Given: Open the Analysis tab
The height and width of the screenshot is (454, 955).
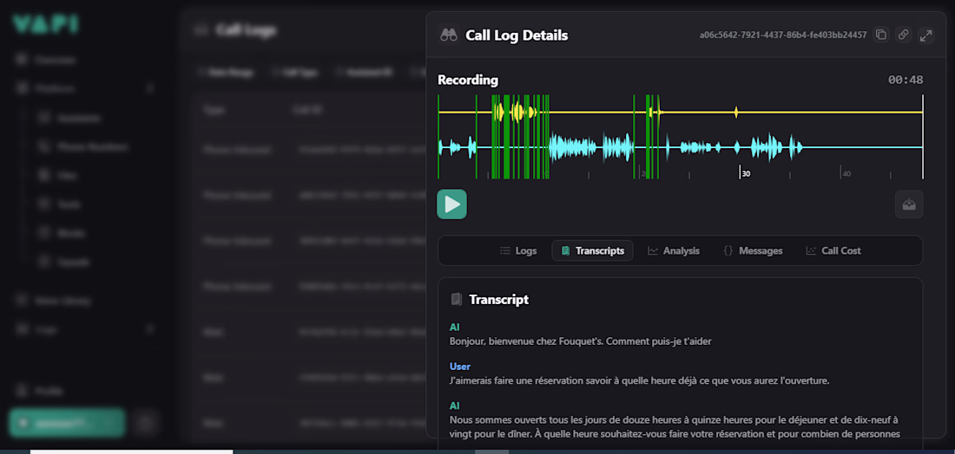Looking at the screenshot, I should [674, 250].
